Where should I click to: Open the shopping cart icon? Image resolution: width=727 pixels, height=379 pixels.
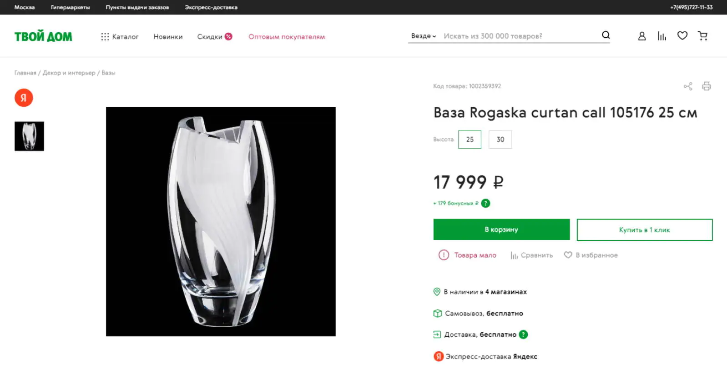point(703,36)
